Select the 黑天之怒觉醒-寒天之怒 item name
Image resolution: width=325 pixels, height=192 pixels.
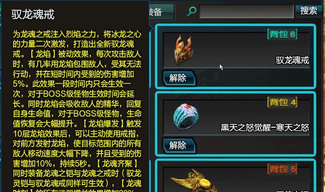pos(265,128)
